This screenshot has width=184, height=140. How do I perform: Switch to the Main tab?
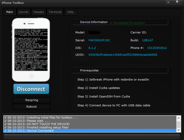10,12
